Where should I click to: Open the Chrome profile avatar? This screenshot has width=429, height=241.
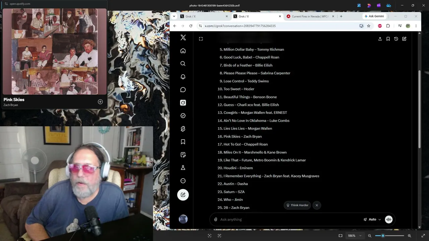click(x=408, y=26)
